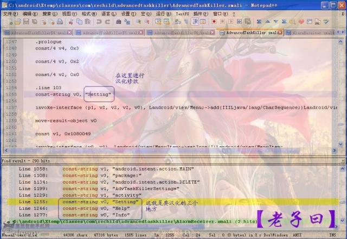Click the Print toolbar icon
This screenshot has width=347, height=239.
pyautogui.click(x=60, y=22)
